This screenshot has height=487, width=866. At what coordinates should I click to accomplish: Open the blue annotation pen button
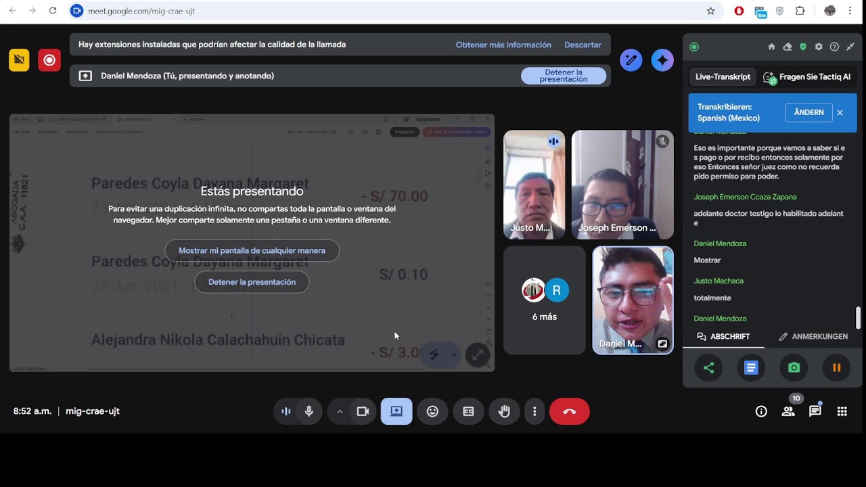tap(631, 60)
